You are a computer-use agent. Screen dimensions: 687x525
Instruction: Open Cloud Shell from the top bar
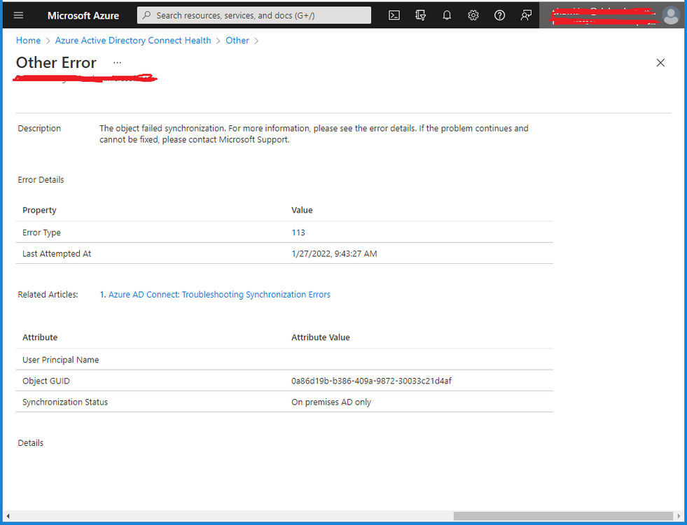pos(394,15)
